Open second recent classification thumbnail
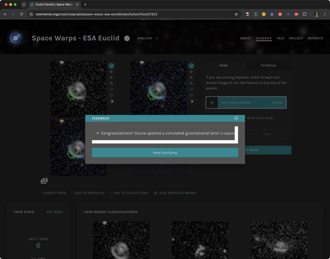The image size is (330, 259). point(200,240)
